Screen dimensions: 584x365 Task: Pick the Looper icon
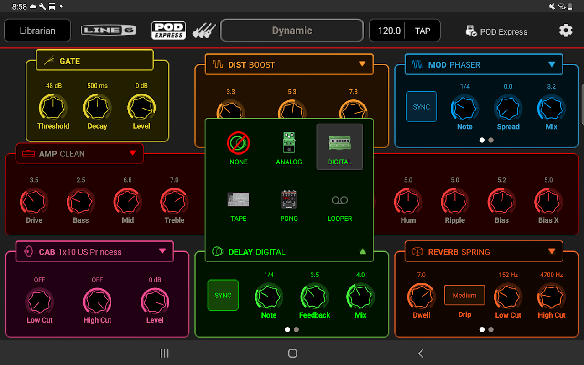339,200
